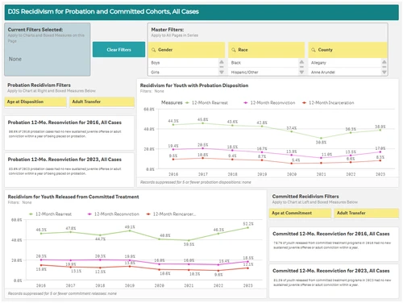The image size is (403, 303).
Task: Click the 38.9% probation rearrest point for 2023
Action: point(380,130)
